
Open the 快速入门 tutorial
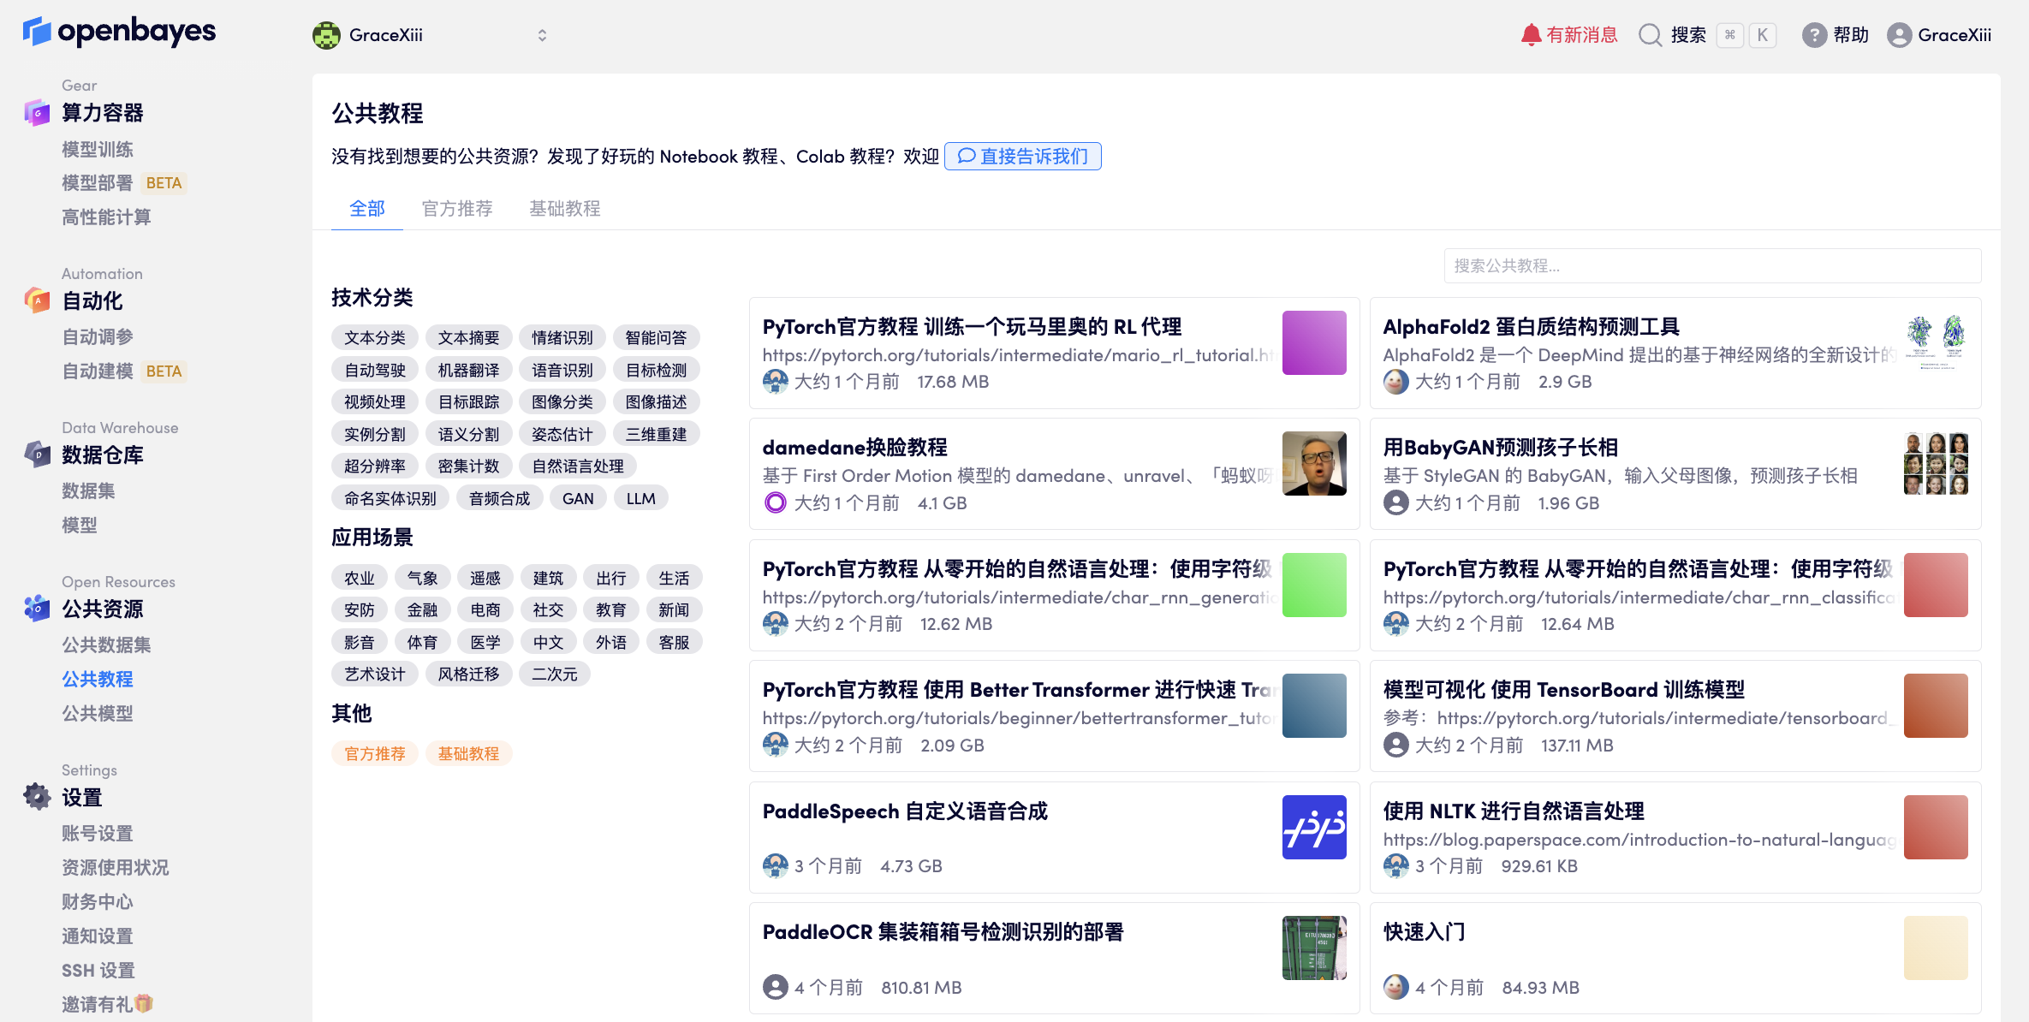pos(1425,932)
